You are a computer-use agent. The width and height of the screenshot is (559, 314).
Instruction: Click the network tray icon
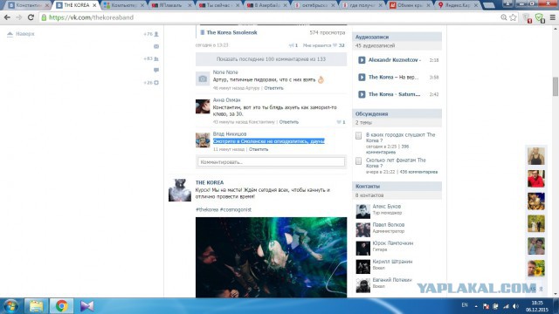pyautogui.click(x=507, y=306)
